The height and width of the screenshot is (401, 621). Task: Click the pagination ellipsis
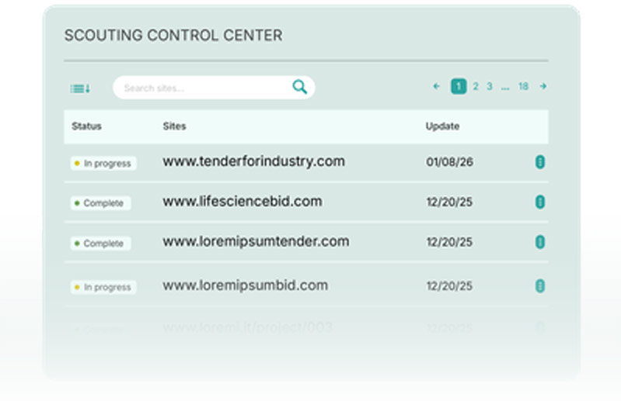pos(505,88)
